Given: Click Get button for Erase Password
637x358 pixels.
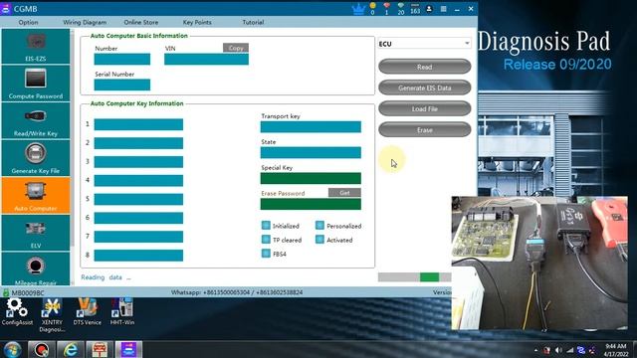Looking at the screenshot, I should (344, 192).
